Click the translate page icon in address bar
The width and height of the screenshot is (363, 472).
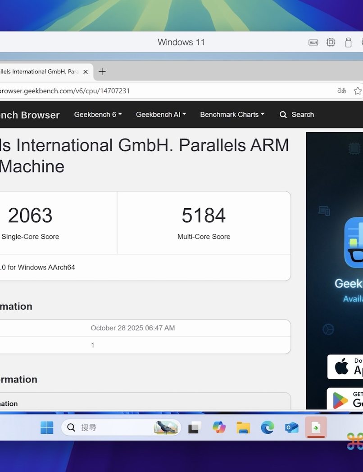[342, 90]
